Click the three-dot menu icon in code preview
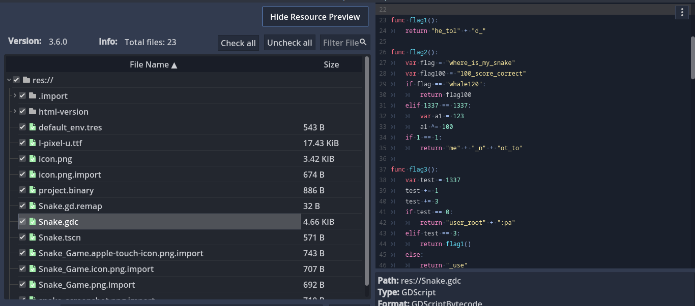The image size is (695, 306). [x=682, y=13]
